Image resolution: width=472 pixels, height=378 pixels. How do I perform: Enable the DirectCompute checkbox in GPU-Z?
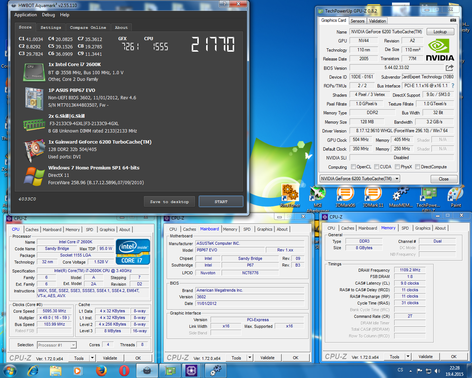tap(418, 167)
